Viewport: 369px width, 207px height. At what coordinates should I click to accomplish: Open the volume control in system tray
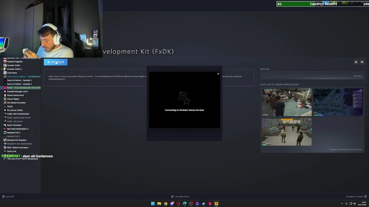(x=354, y=204)
